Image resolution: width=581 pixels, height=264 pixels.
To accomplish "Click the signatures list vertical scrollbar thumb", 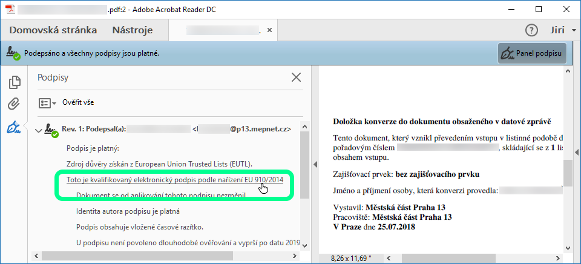I will coord(305,165).
